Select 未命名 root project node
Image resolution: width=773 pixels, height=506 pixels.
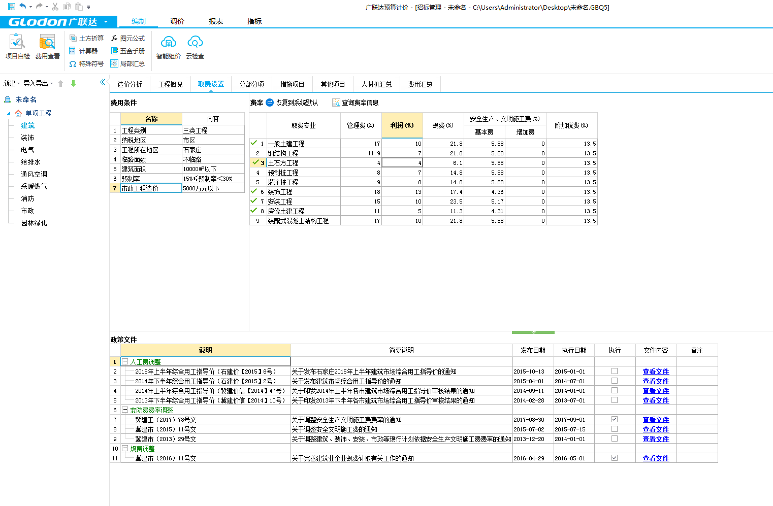[x=25, y=99]
